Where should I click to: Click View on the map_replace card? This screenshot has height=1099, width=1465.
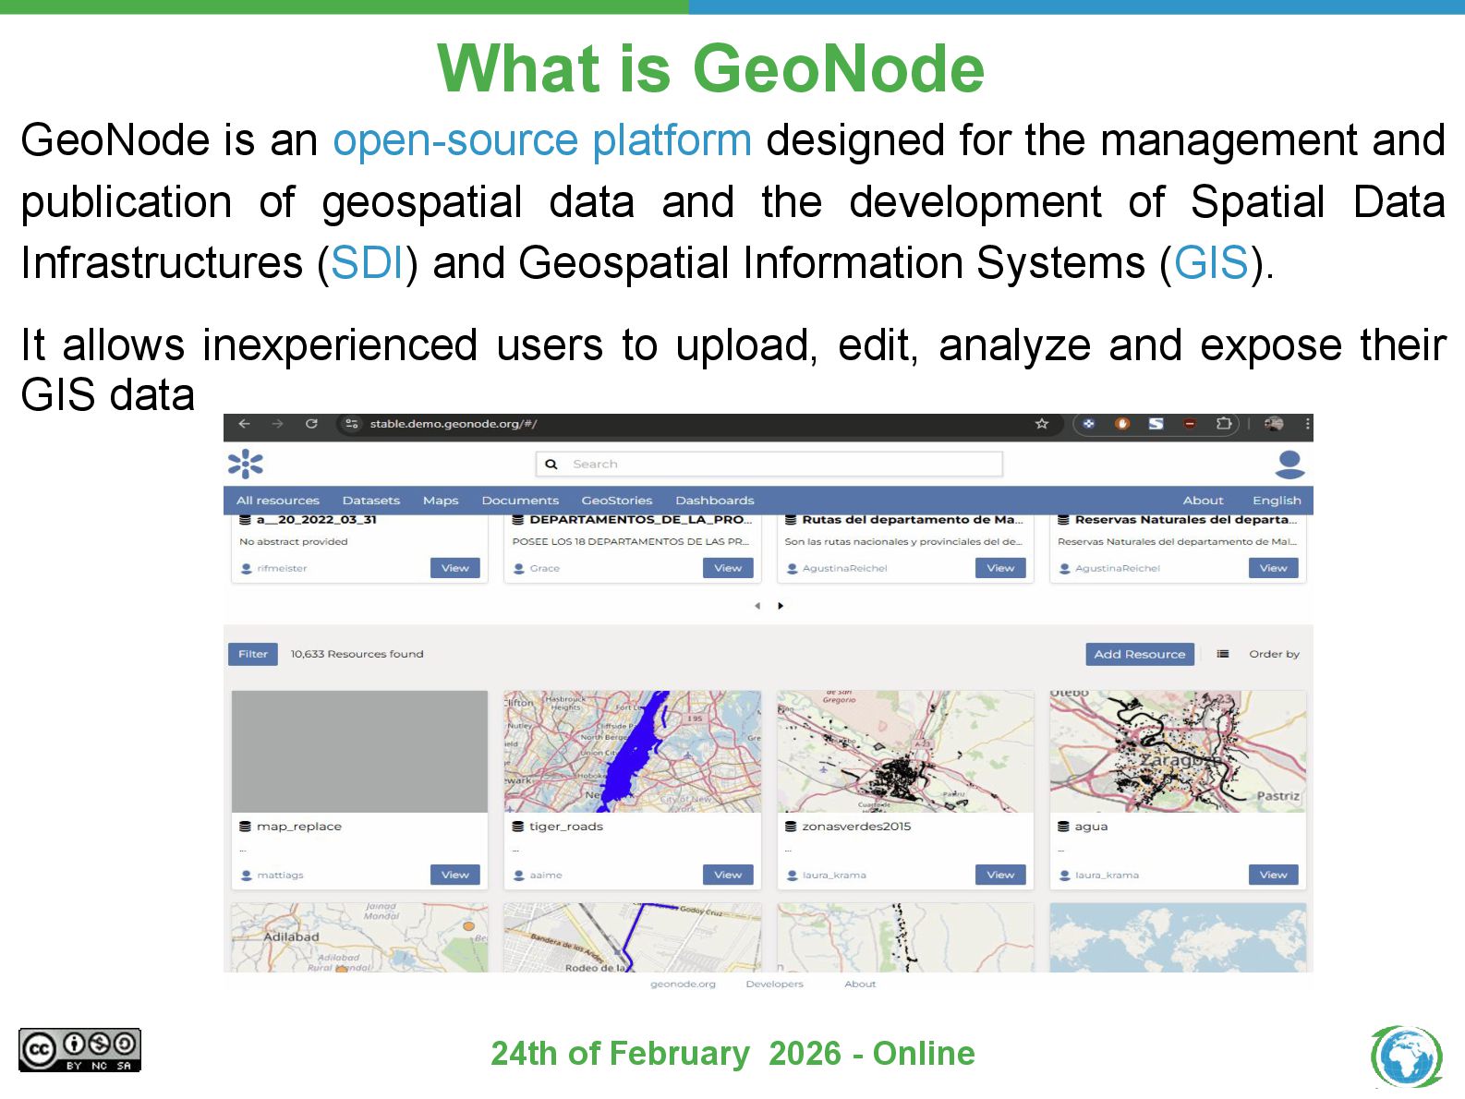tap(455, 875)
